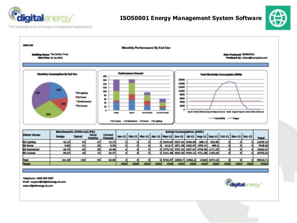Screen dimensions: 297x223
Task: Click the Total column header in table
Action: tap(261, 138)
